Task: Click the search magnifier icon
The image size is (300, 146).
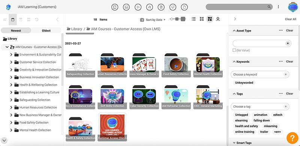Action: (269, 7)
